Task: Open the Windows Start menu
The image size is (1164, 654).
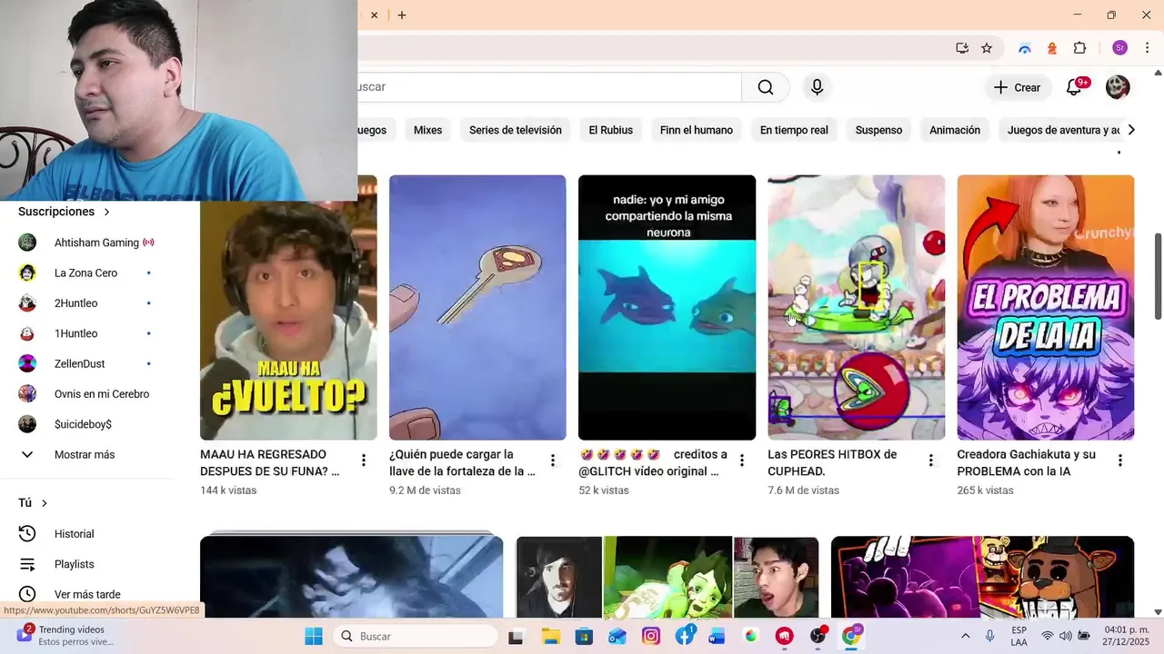Action: coord(314,636)
